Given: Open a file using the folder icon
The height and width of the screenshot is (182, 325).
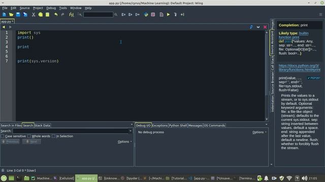Looking at the screenshot, I should coord(11,15).
